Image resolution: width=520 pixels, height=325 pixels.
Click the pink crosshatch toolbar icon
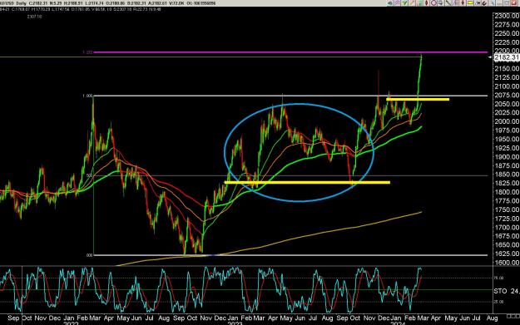click(x=398, y=2)
